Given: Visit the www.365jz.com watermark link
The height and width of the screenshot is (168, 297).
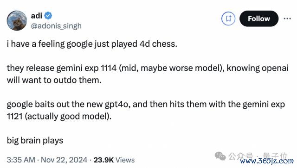Looking at the screenshot, I should coord(267,161).
